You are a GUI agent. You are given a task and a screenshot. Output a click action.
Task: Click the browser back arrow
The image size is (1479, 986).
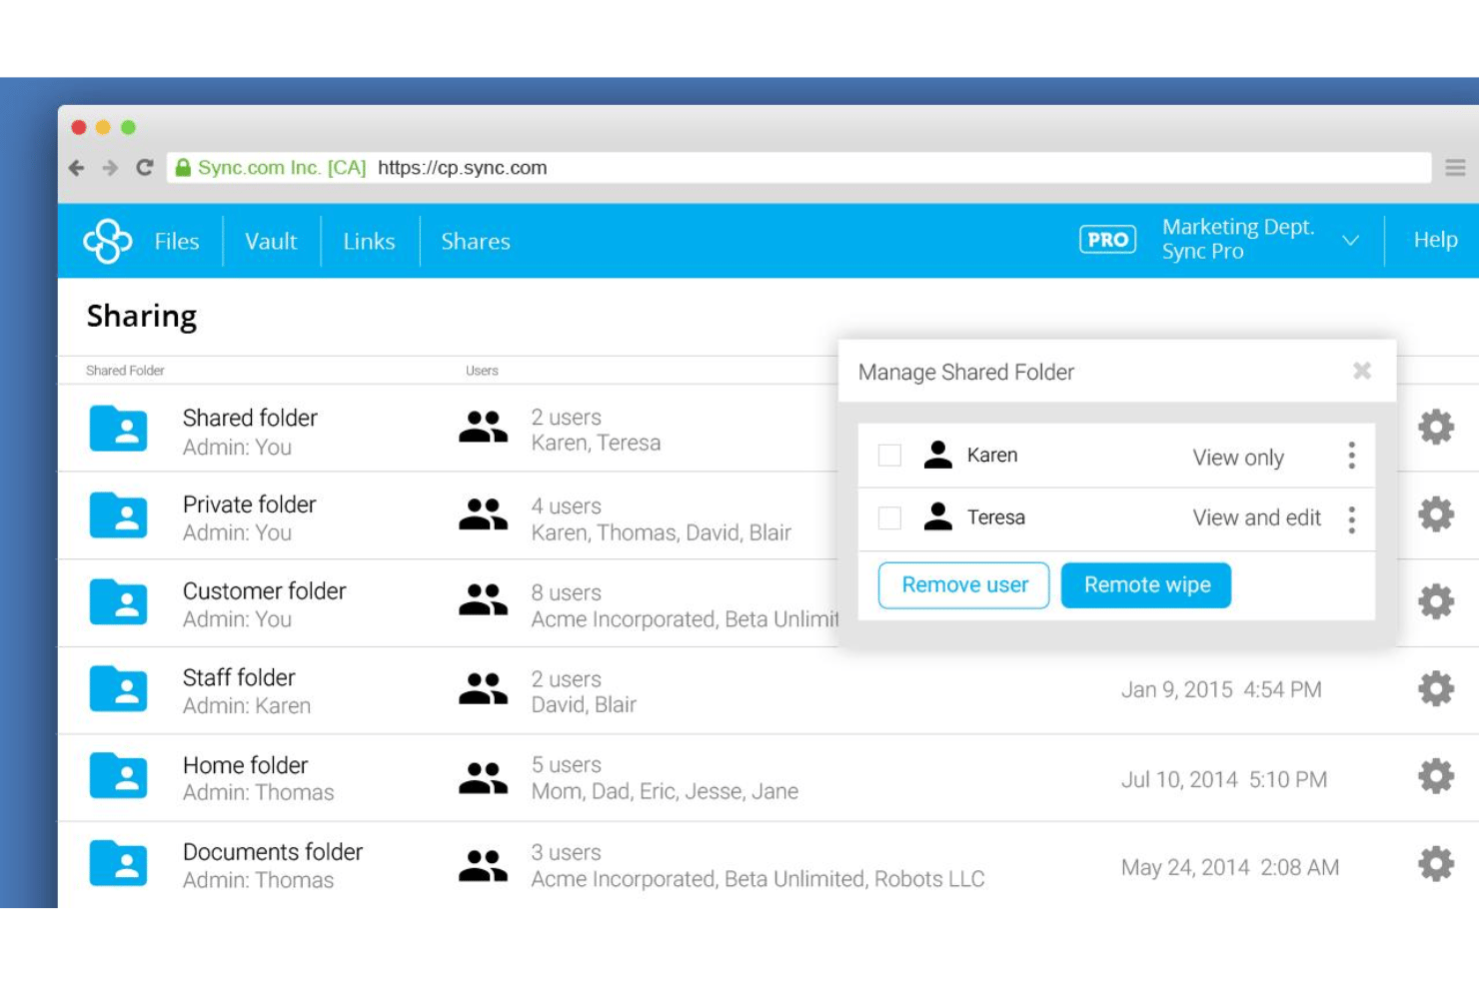pyautogui.click(x=77, y=168)
